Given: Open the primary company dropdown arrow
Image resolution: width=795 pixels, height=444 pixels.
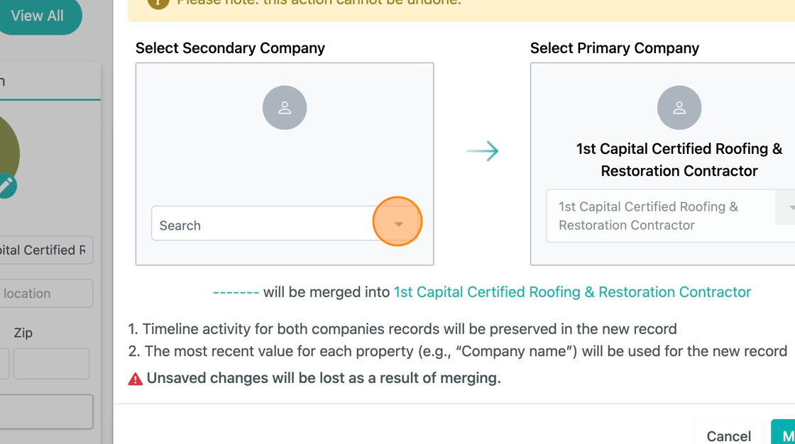Looking at the screenshot, I should (791, 208).
